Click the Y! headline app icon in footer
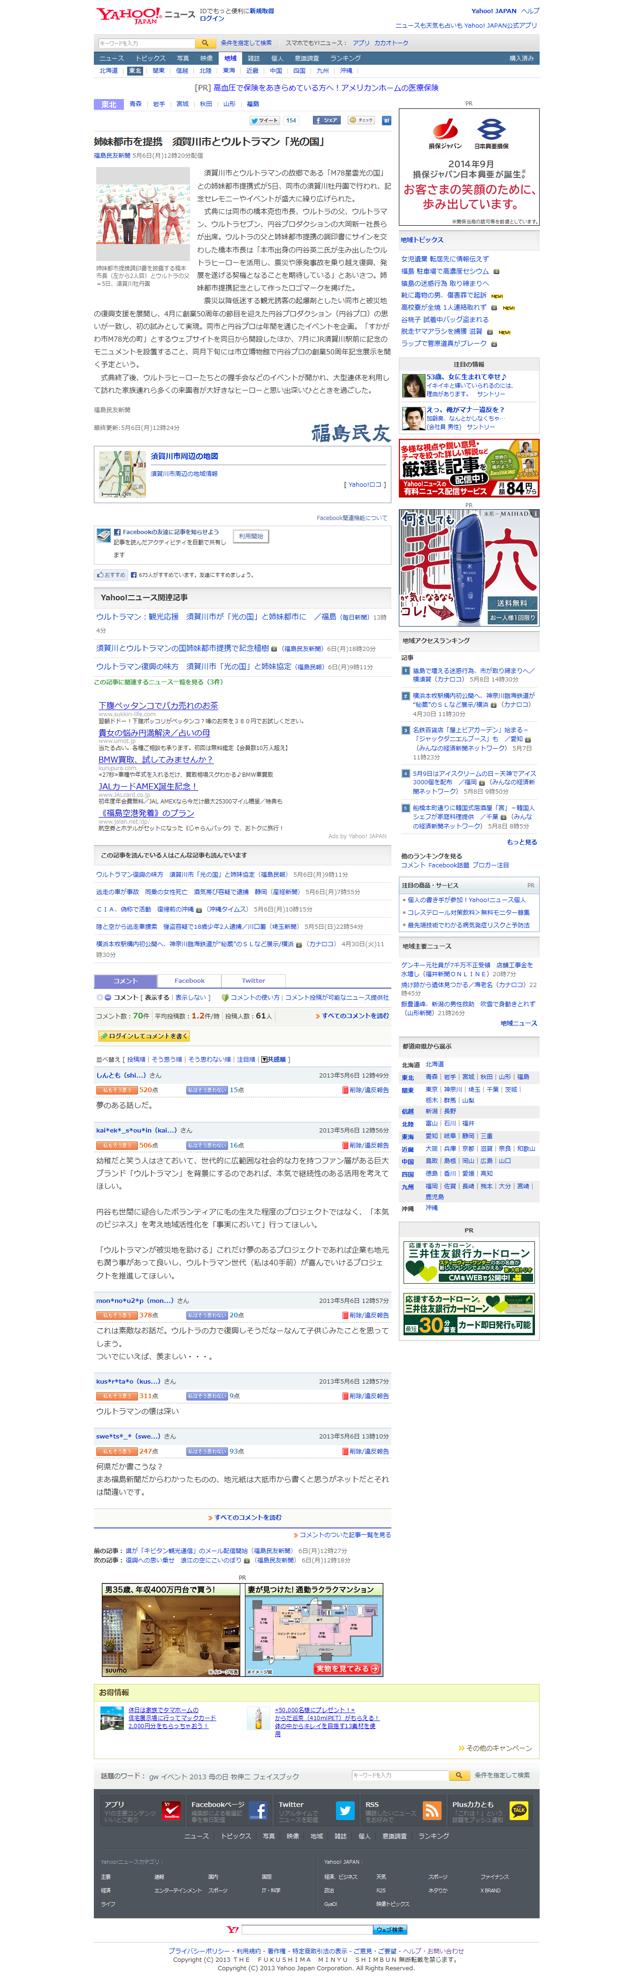The width and height of the screenshot is (633, 1982). pyautogui.click(x=172, y=1810)
